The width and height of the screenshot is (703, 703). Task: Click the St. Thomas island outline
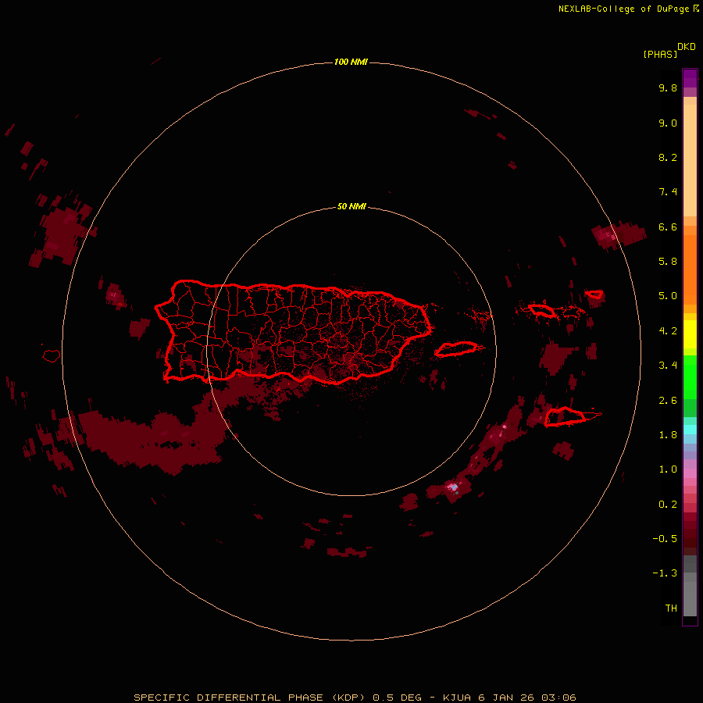[x=541, y=310]
